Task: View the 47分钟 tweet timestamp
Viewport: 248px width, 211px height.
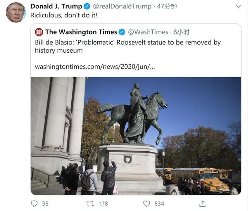Action: pos(167,7)
